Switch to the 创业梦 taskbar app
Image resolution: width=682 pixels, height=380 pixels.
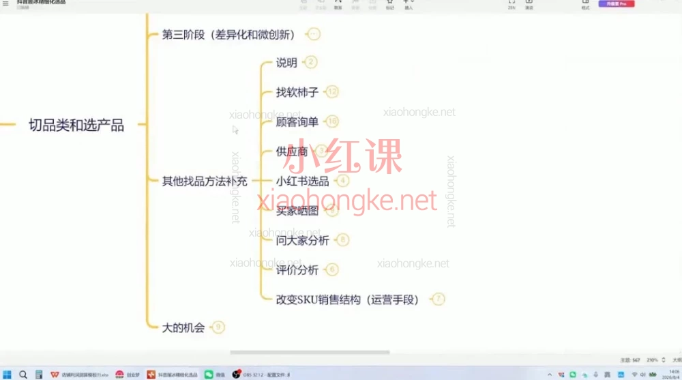tap(128, 375)
